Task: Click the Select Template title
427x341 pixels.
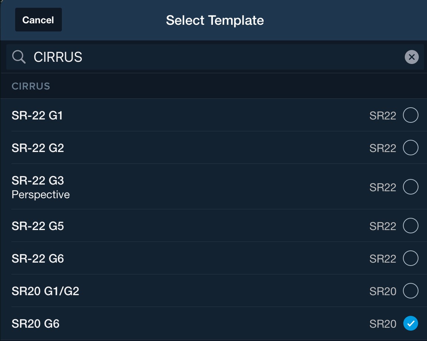Action: click(x=215, y=20)
